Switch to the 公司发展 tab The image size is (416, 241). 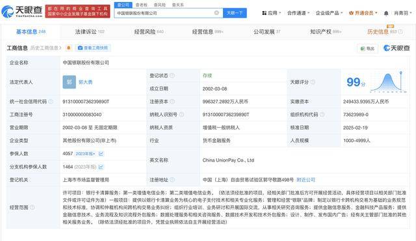coord(266,32)
